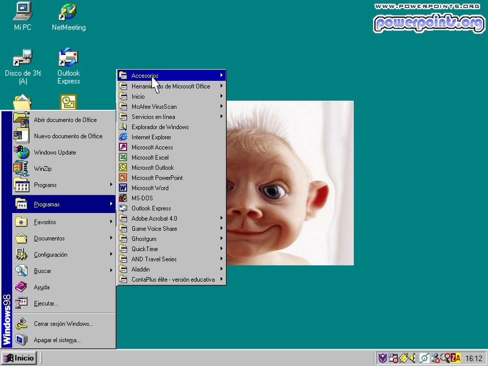Click the magnifier tray icon

pos(445,358)
